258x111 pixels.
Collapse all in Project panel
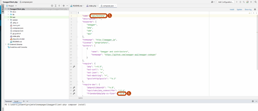click(59, 6)
